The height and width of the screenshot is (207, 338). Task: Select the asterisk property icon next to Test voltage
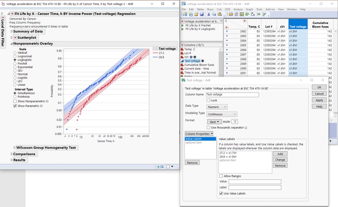click(x=203, y=61)
